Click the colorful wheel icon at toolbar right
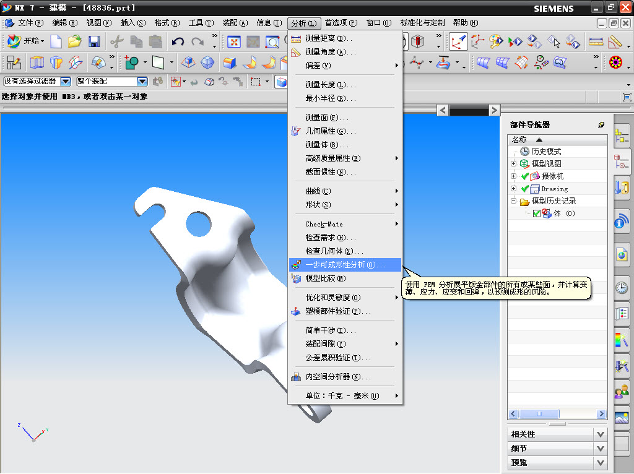634x474 pixels. pyautogui.click(x=615, y=62)
